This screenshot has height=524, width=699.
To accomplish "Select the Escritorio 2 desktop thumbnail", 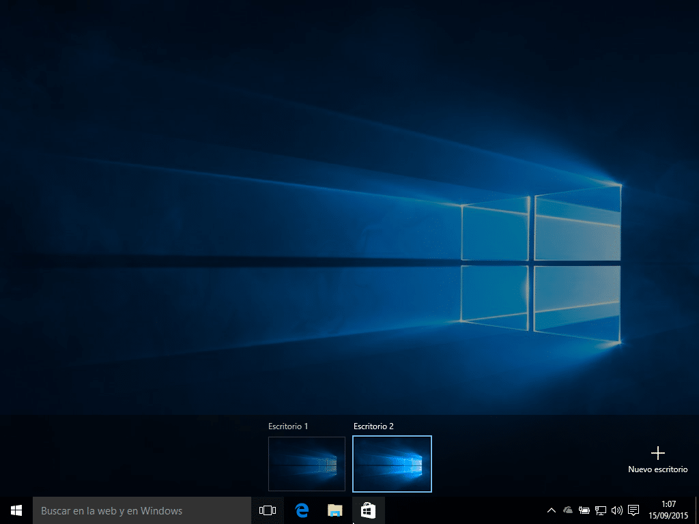I will (x=392, y=464).
